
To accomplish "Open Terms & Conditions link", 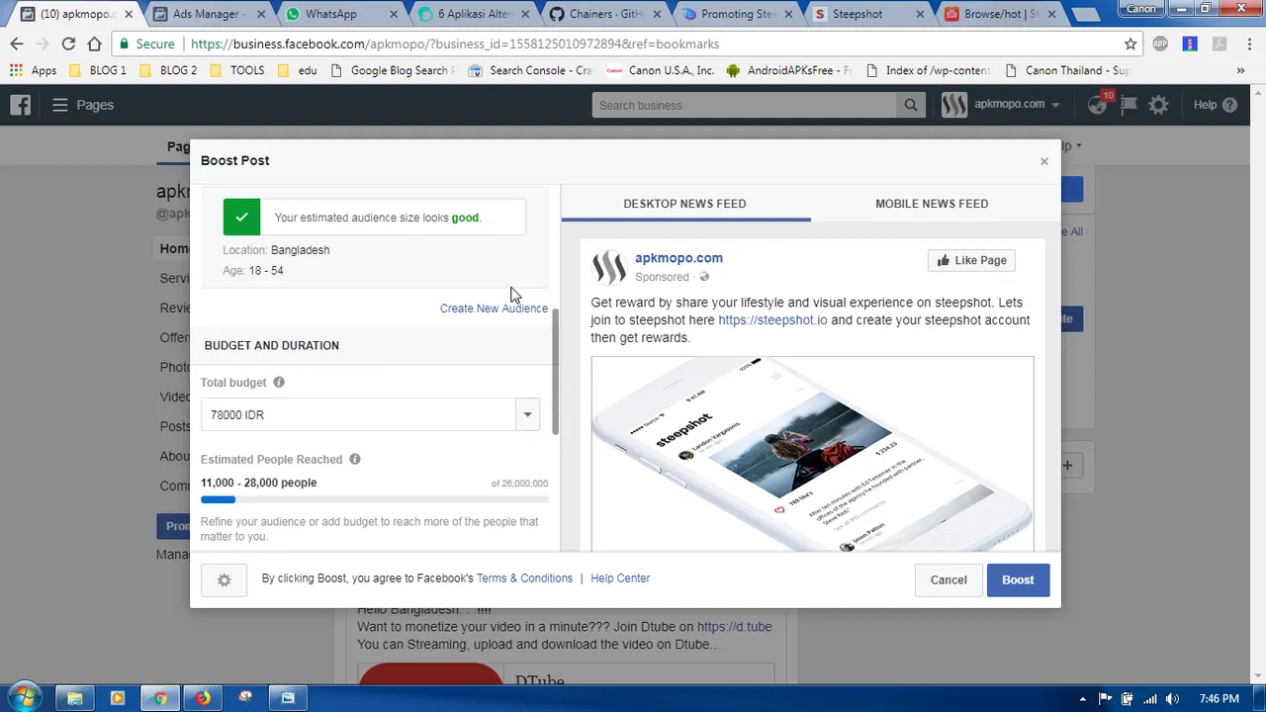I will (524, 578).
